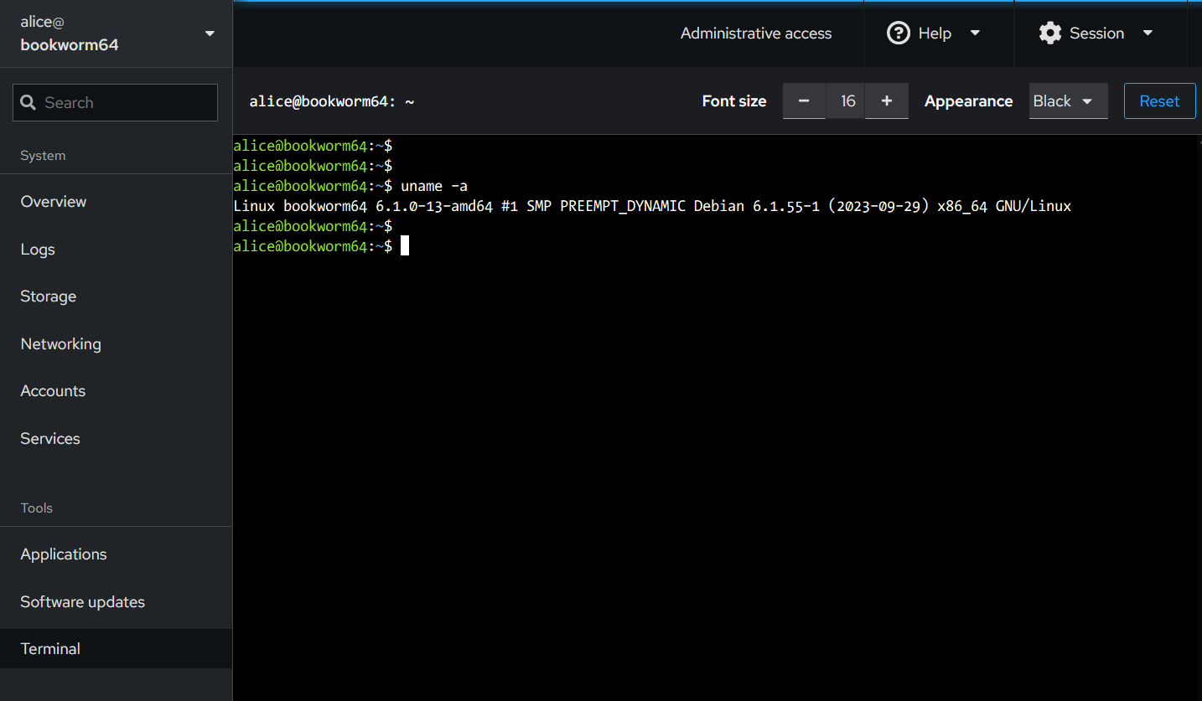Open Software updates page

[x=82, y=602]
